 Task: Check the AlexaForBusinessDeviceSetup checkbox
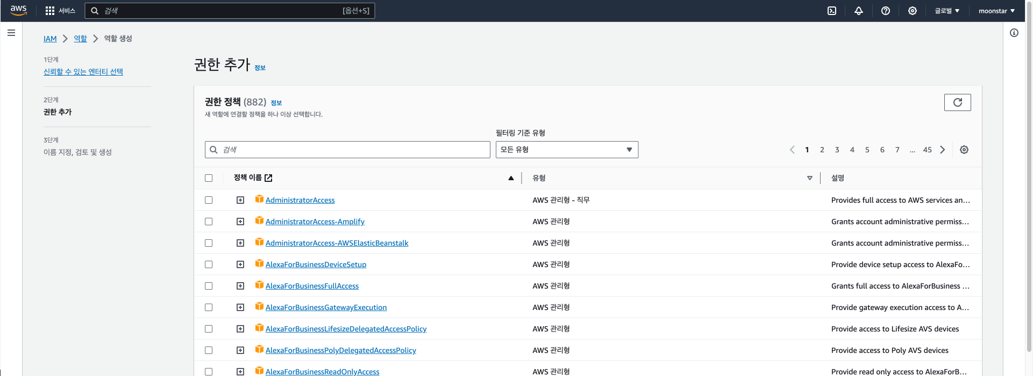point(209,264)
